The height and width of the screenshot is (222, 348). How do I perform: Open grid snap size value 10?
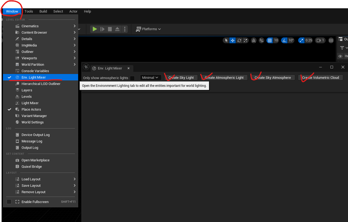point(276,40)
